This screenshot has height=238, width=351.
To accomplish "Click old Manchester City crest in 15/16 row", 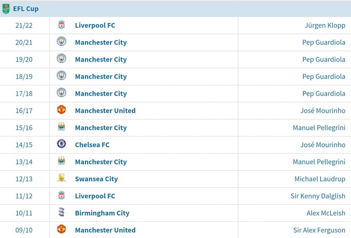I will click(x=61, y=127).
